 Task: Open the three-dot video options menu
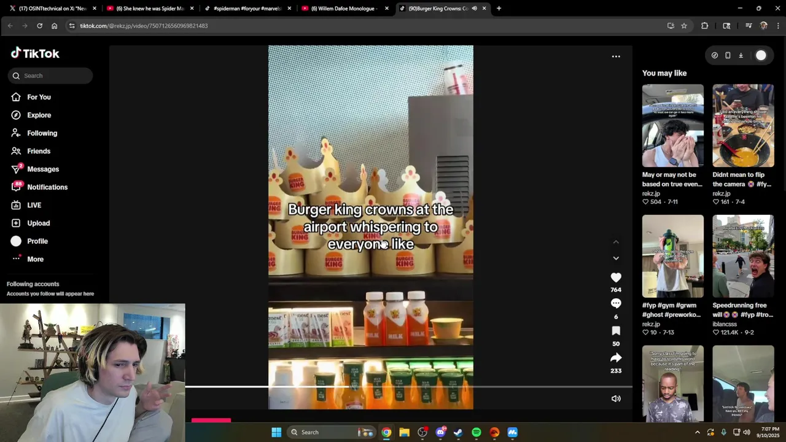(x=616, y=56)
